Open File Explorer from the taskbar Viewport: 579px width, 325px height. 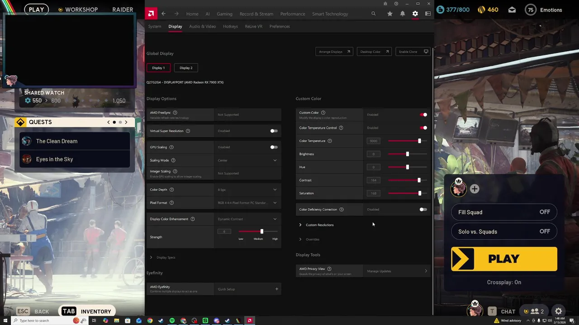coord(117,320)
